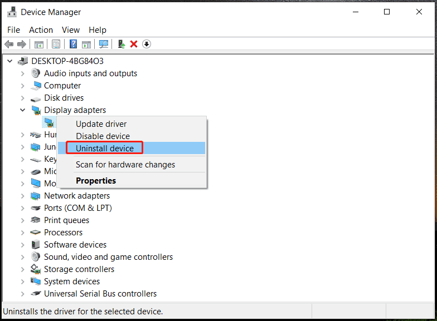
Task: Click the Ports (COM & LPT) icon
Action: (x=36, y=208)
